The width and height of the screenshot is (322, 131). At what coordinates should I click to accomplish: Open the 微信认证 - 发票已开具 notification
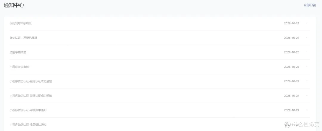click(23, 38)
